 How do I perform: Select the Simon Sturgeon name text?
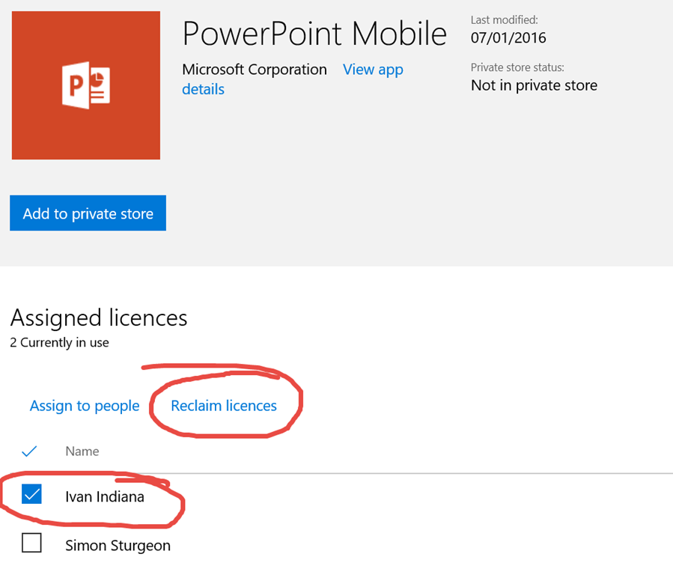point(118,545)
